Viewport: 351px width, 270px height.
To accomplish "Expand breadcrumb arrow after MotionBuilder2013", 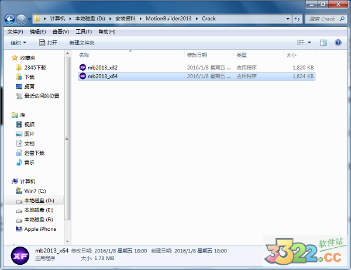I will tap(197, 19).
